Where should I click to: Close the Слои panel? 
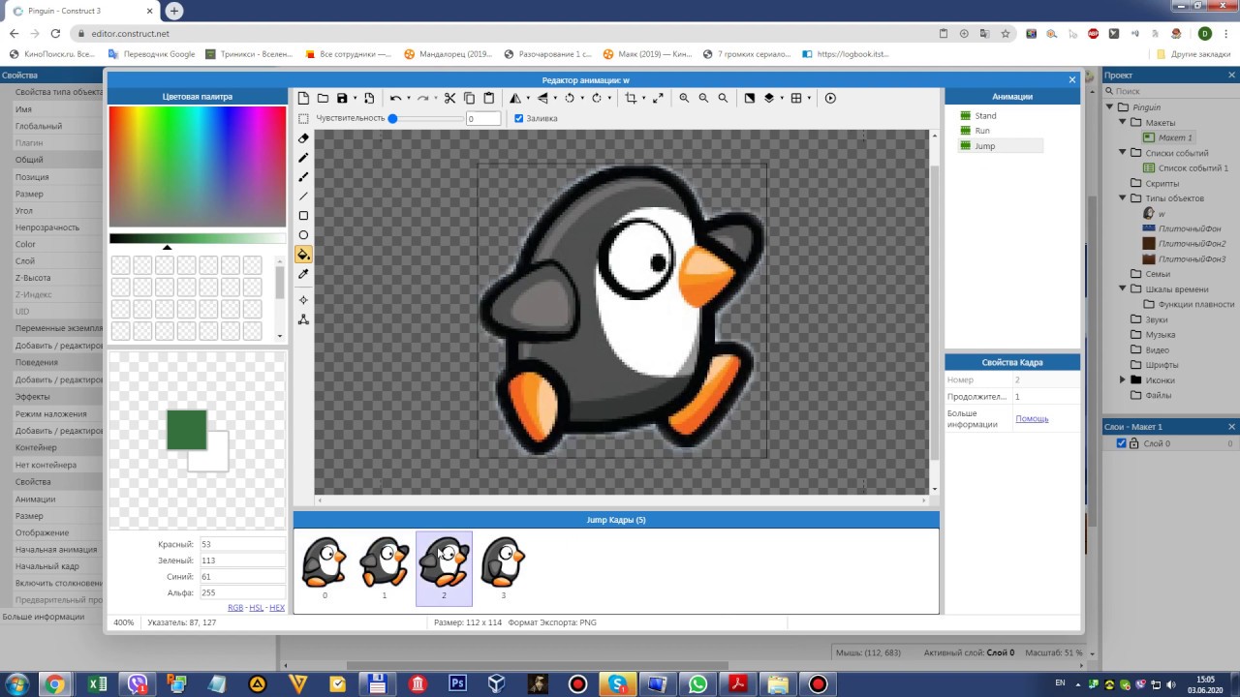click(x=1232, y=426)
